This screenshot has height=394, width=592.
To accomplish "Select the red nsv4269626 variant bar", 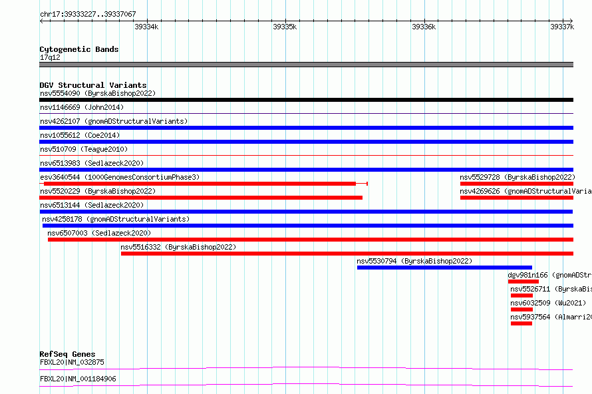I will point(517,198).
